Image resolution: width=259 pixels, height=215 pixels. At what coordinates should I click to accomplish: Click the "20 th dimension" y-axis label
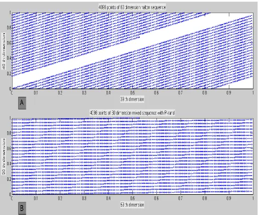(x=4, y=156)
